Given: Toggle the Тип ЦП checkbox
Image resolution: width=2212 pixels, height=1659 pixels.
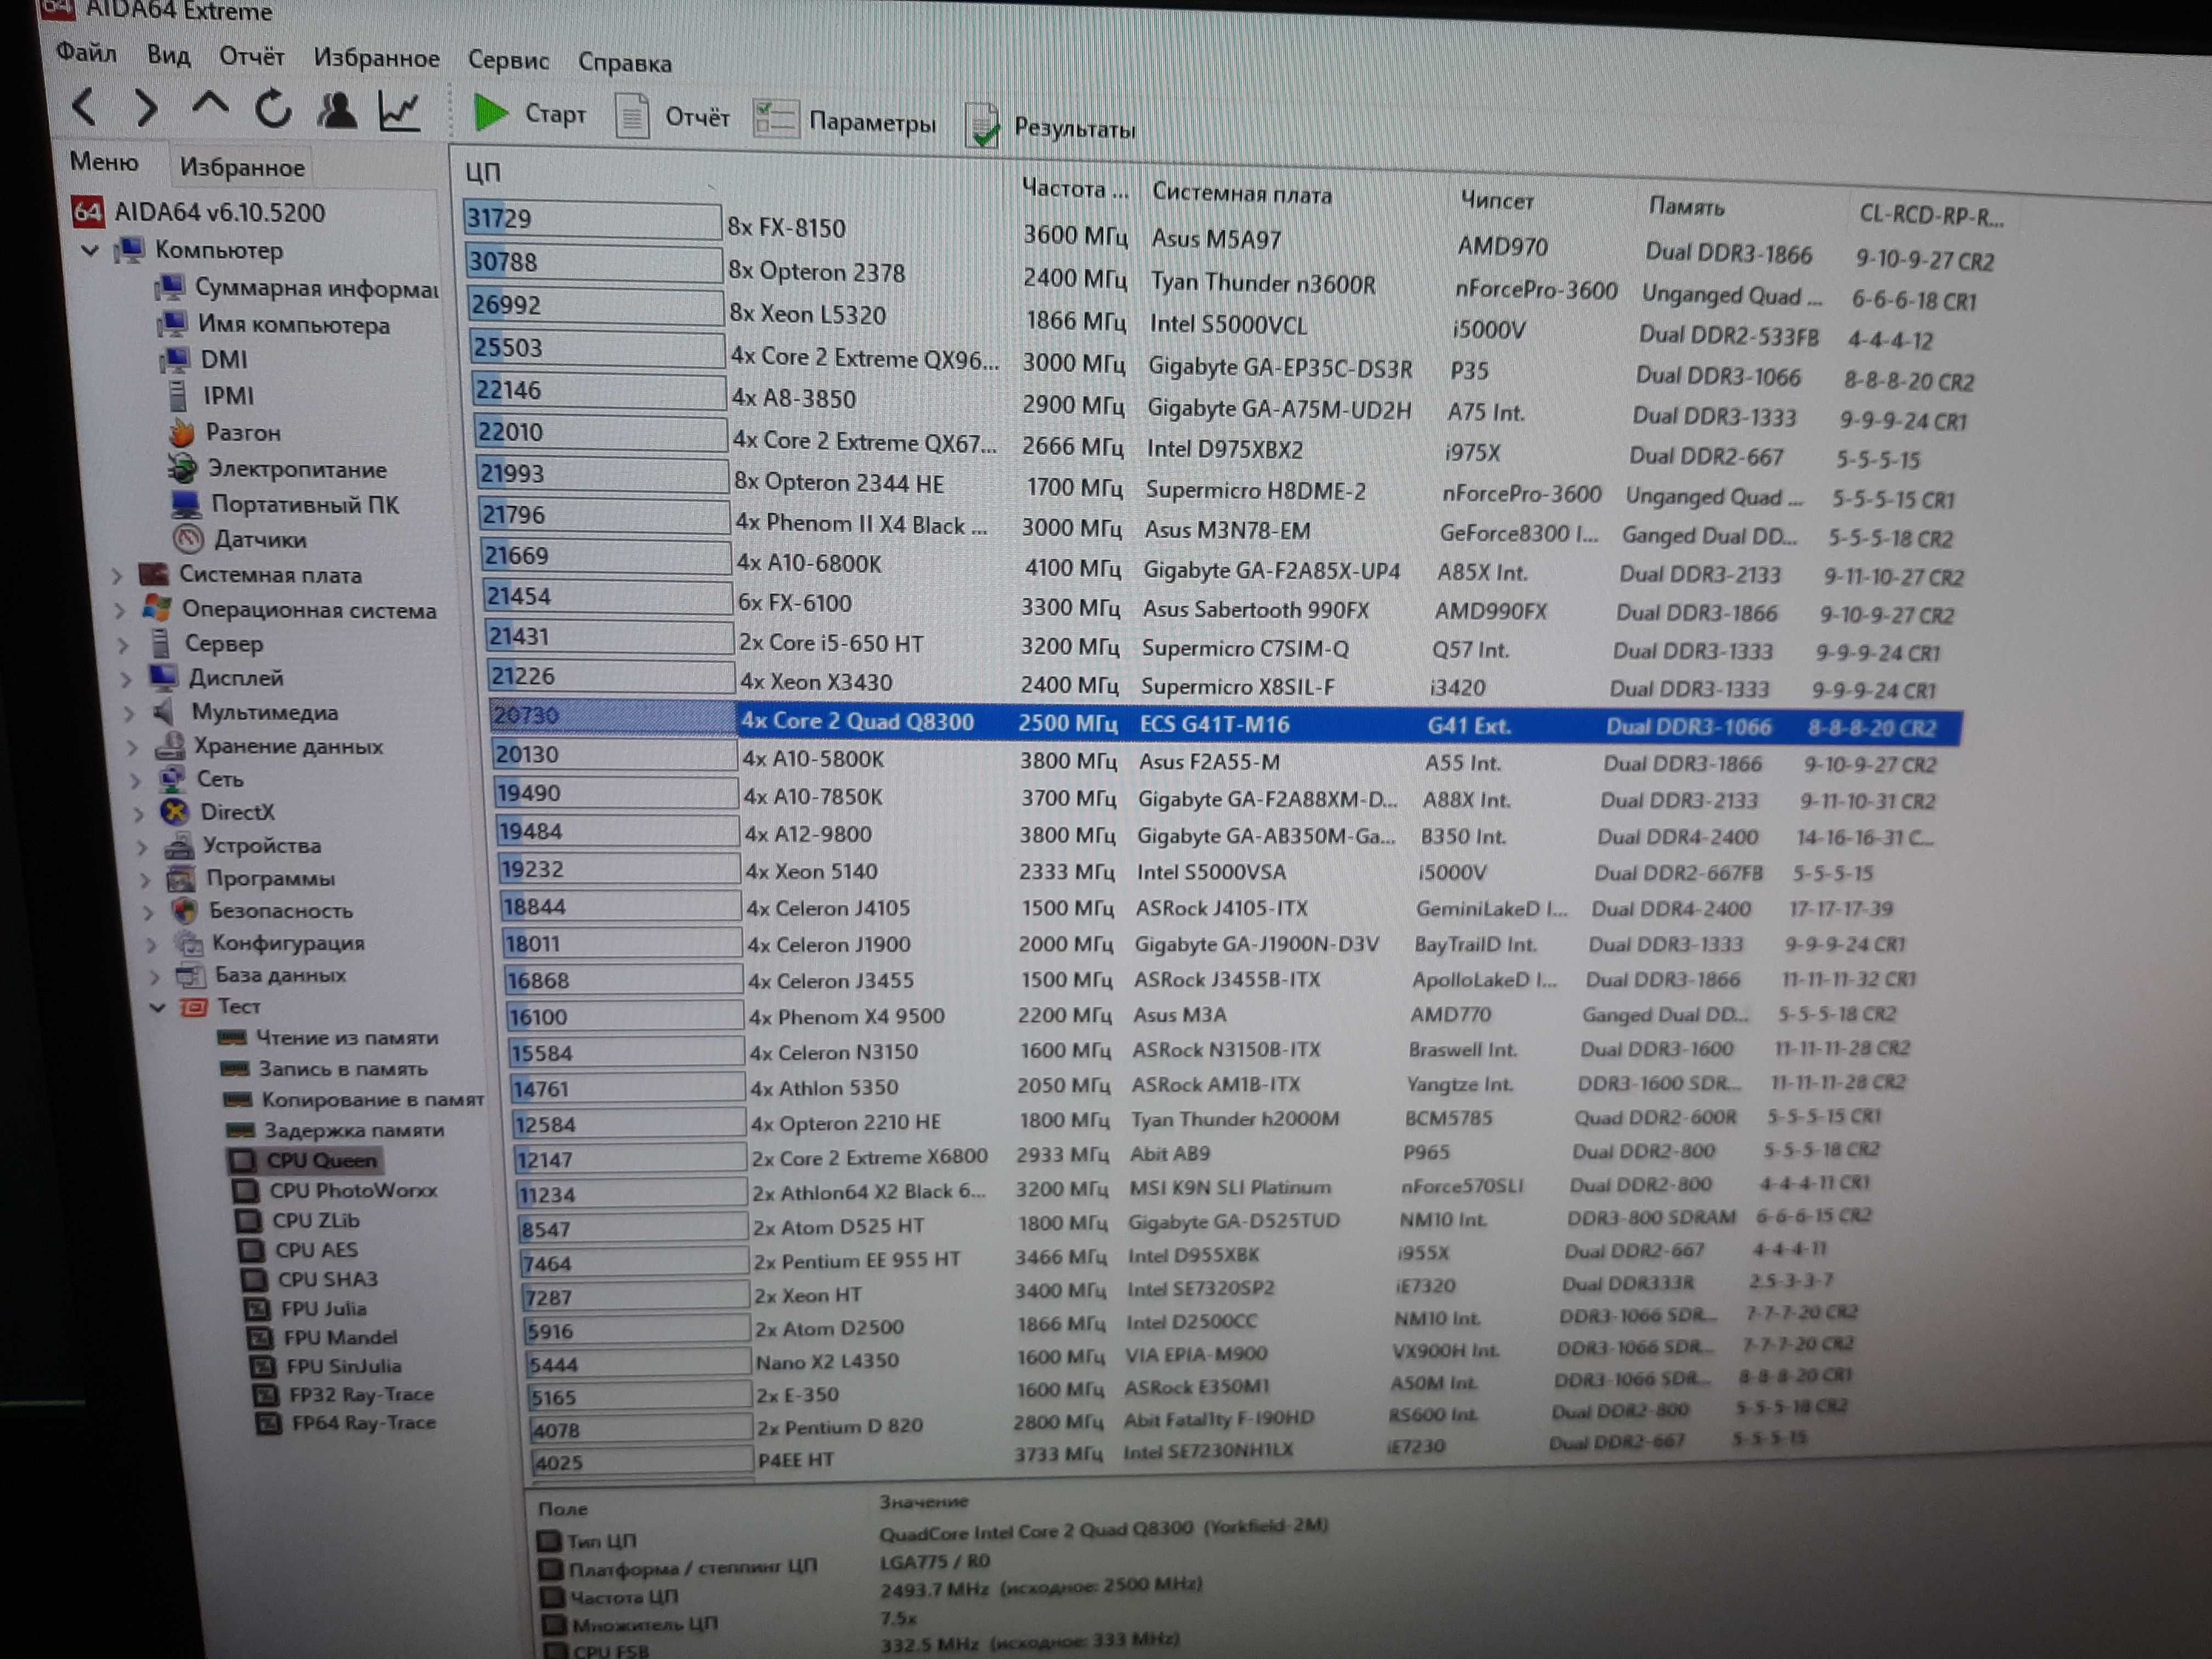Looking at the screenshot, I should tap(548, 1541).
